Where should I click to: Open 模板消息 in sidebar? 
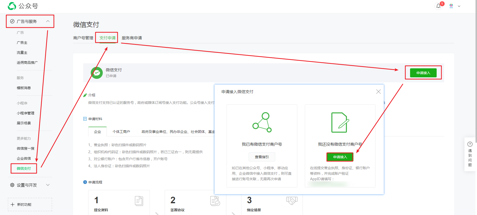24,88
